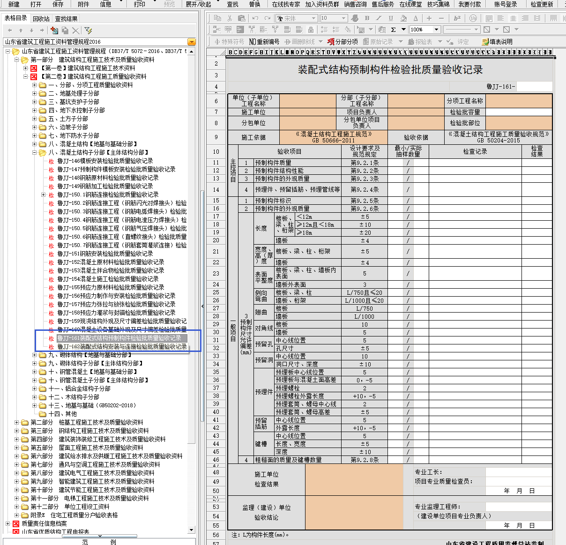Redo the last action
This screenshot has height=545, width=566.
pyautogui.click(x=267, y=18)
